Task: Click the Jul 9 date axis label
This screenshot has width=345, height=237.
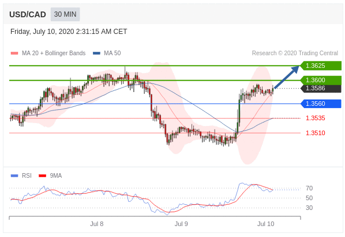Action: [x=181, y=224]
